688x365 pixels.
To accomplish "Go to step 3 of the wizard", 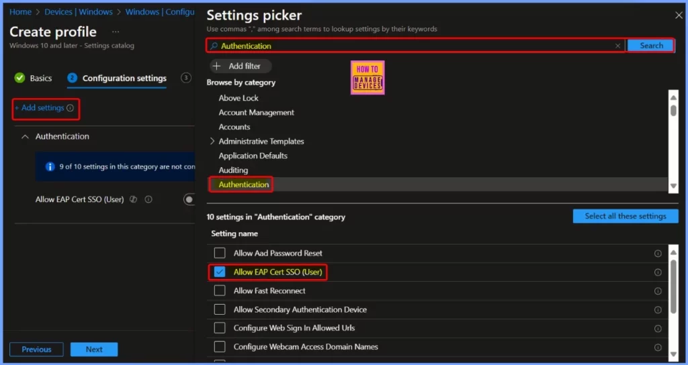I will [186, 78].
